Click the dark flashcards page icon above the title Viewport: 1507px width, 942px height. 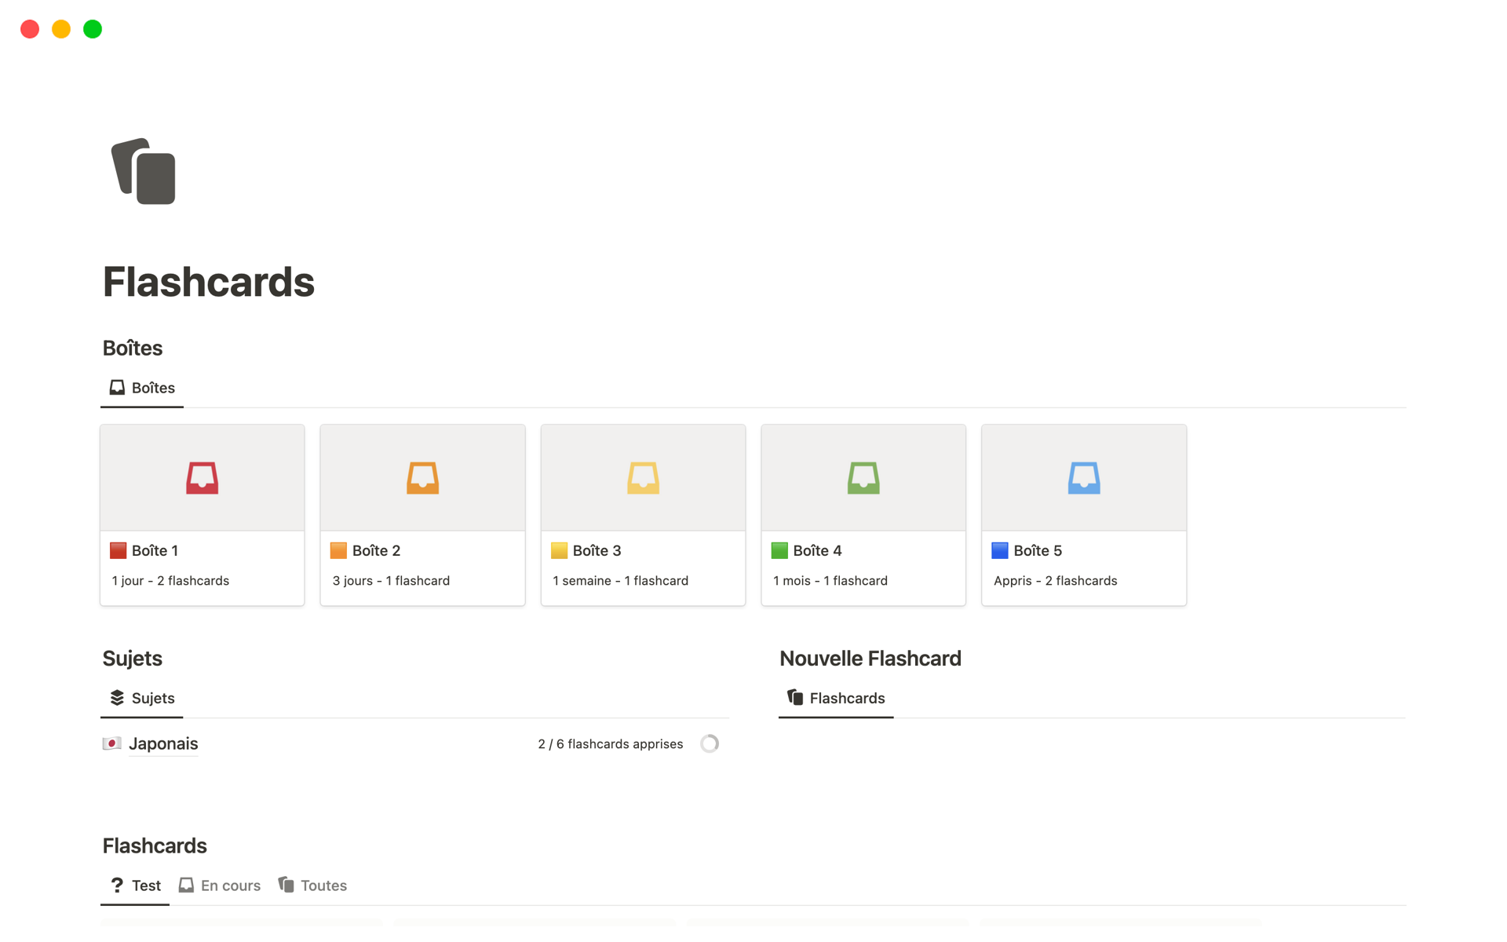(144, 171)
